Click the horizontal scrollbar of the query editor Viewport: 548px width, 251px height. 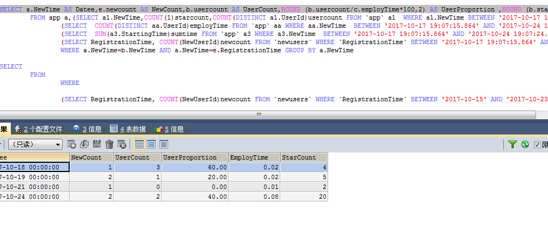[x=267, y=114]
